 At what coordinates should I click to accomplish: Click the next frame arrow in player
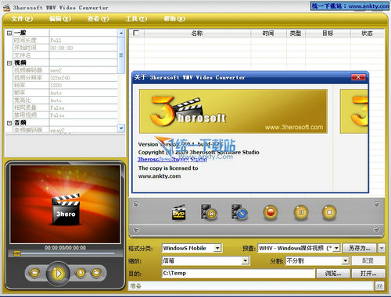(96, 273)
